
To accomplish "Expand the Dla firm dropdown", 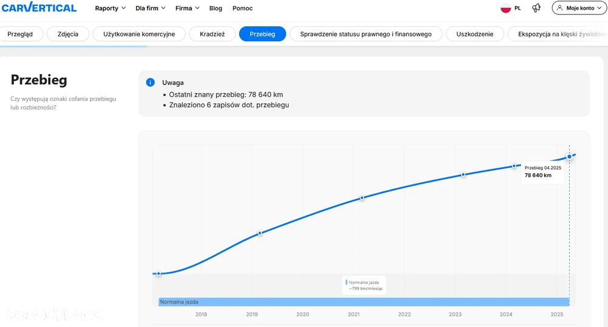I will [x=150, y=9].
